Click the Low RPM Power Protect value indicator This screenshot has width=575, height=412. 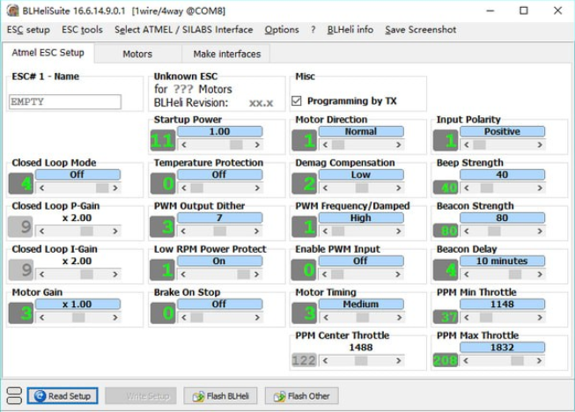coord(162,270)
